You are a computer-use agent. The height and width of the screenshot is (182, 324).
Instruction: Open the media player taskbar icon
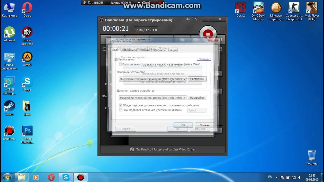[x=36, y=177]
